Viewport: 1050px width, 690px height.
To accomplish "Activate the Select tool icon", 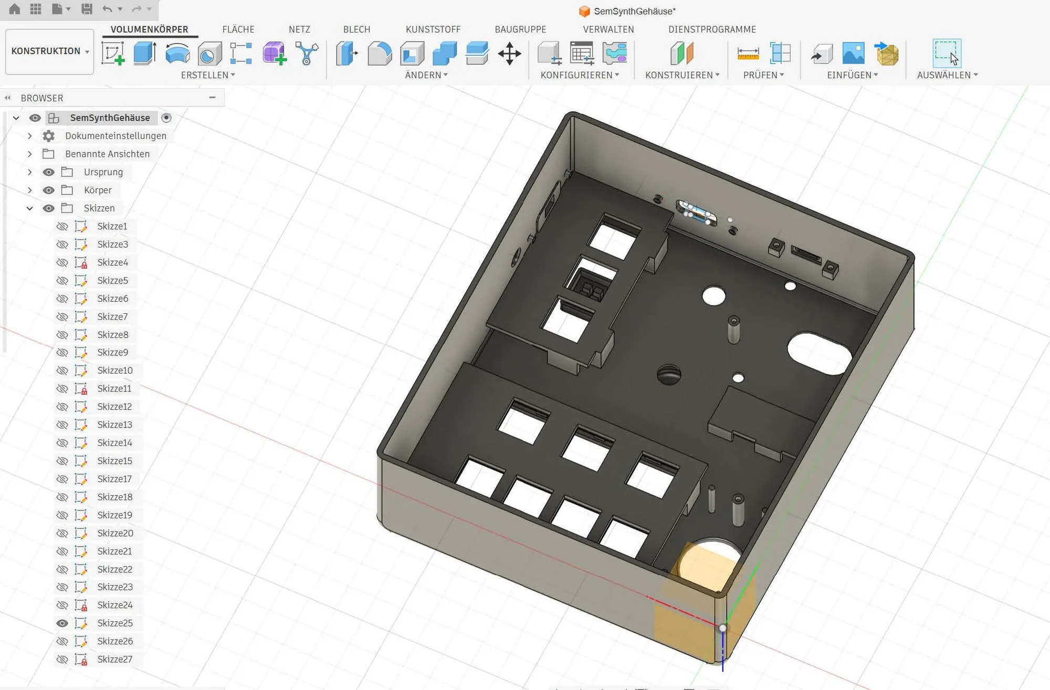I will point(947,53).
